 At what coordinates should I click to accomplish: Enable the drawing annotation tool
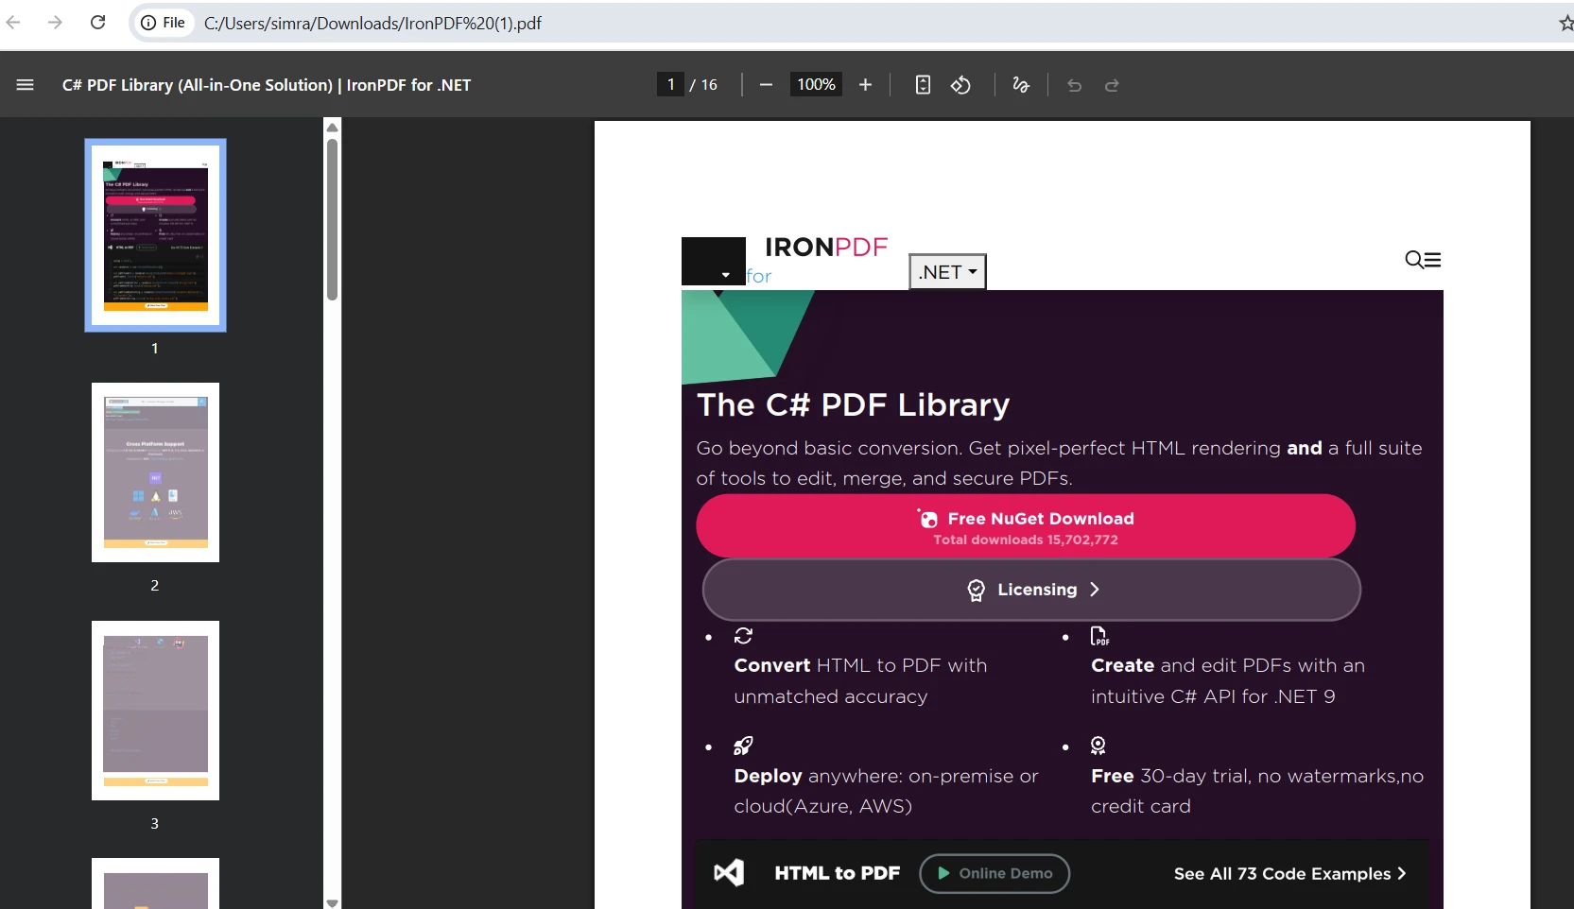point(1021,85)
